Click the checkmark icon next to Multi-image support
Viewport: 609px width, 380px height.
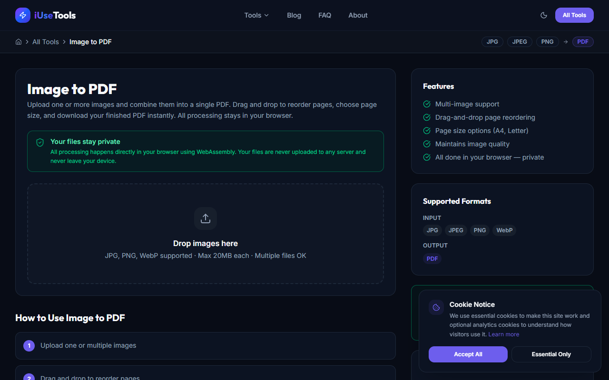coord(427,104)
